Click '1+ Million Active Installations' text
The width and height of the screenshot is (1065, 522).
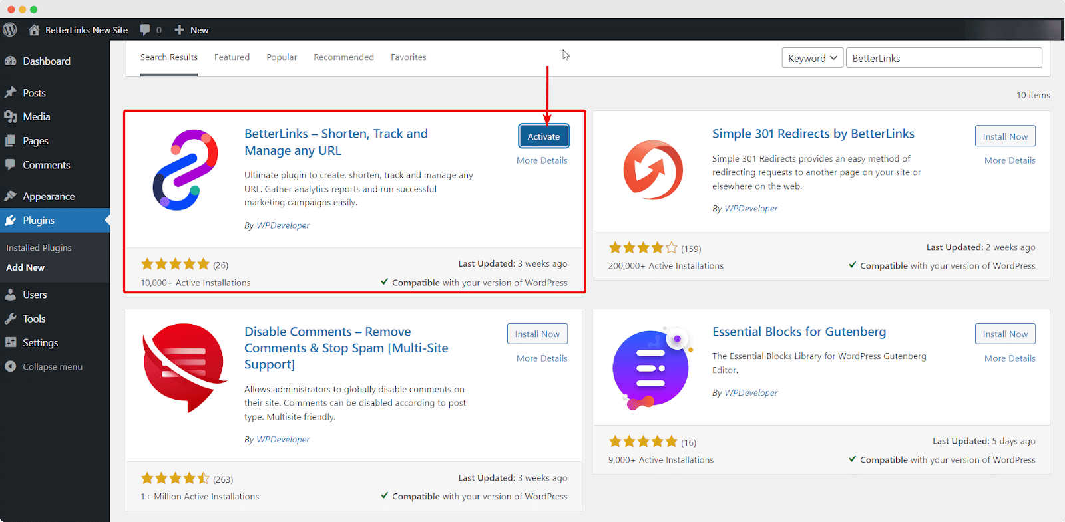coord(200,497)
